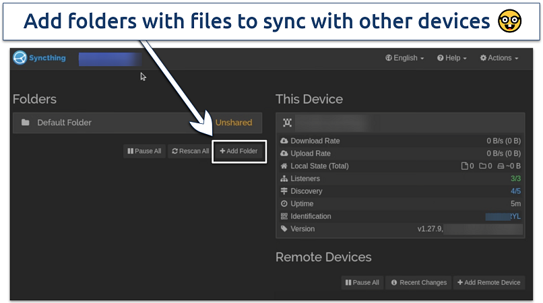Image resolution: width=543 pixels, height=303 pixels.
Task: Click the device QR icon under This Device
Action: point(288,123)
